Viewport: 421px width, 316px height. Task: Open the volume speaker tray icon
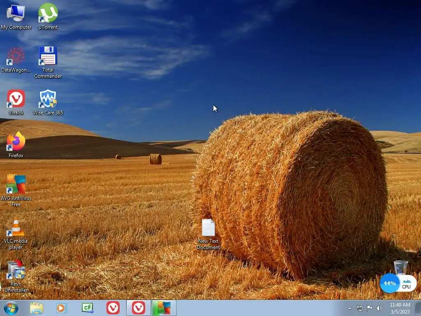coord(379,308)
